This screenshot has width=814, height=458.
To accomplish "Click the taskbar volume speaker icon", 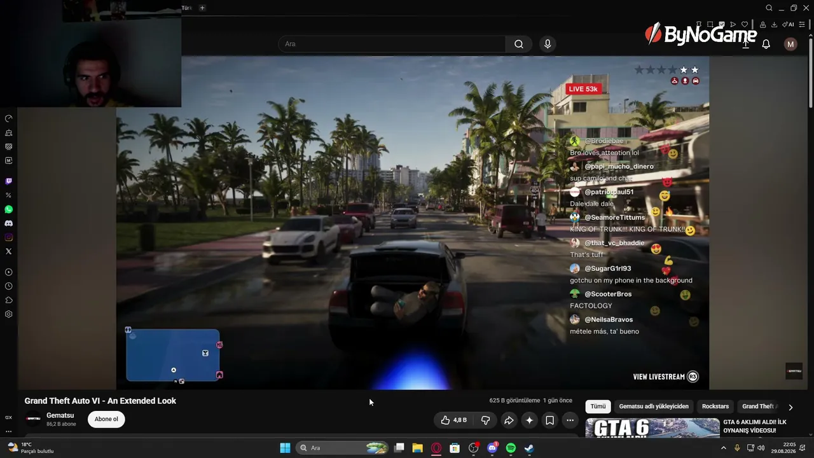I will point(761,448).
